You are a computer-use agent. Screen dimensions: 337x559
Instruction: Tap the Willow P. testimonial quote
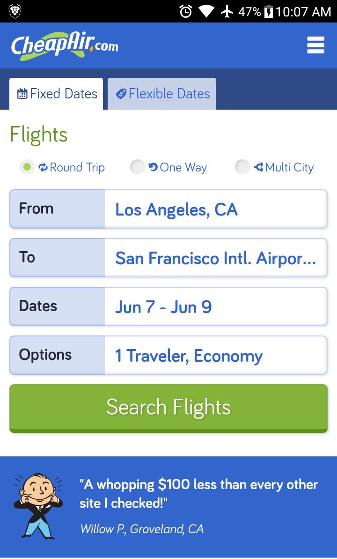(198, 494)
